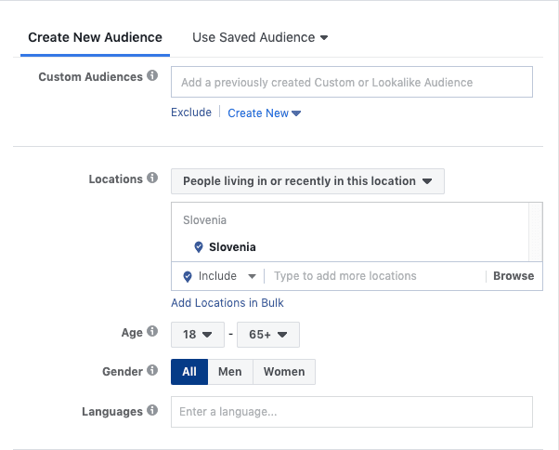Click the info icon next to Age
559x450 pixels.
[152, 333]
